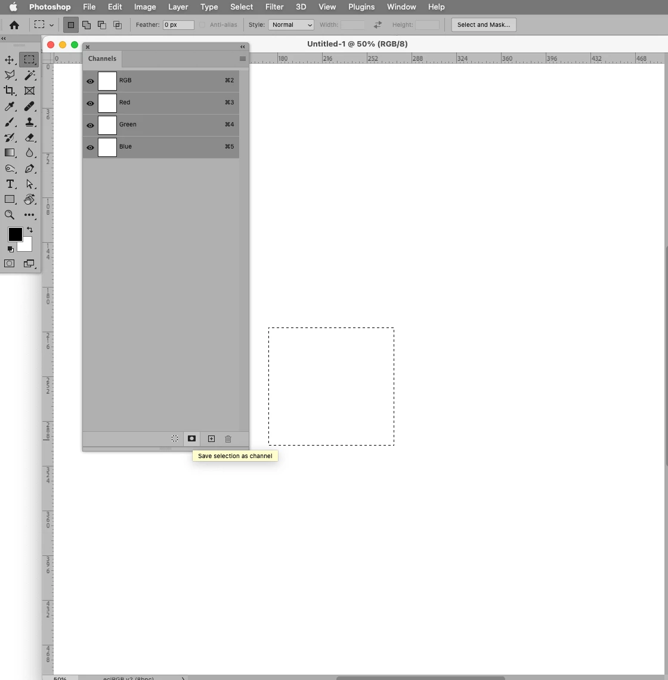Open the Photoshop application menu
Viewport: 668px width, 680px height.
point(50,7)
